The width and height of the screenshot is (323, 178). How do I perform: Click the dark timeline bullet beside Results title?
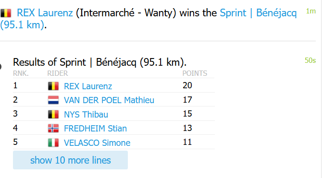(0, 67)
